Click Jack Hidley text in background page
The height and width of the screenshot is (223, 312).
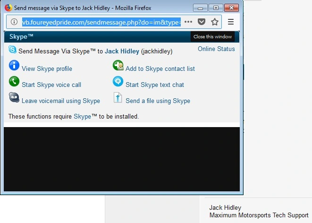click(225, 208)
